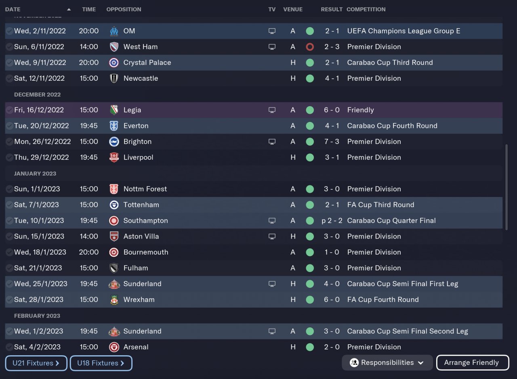Click the Liverpool club crest icon
Image resolution: width=517 pixels, height=379 pixels.
tap(114, 157)
